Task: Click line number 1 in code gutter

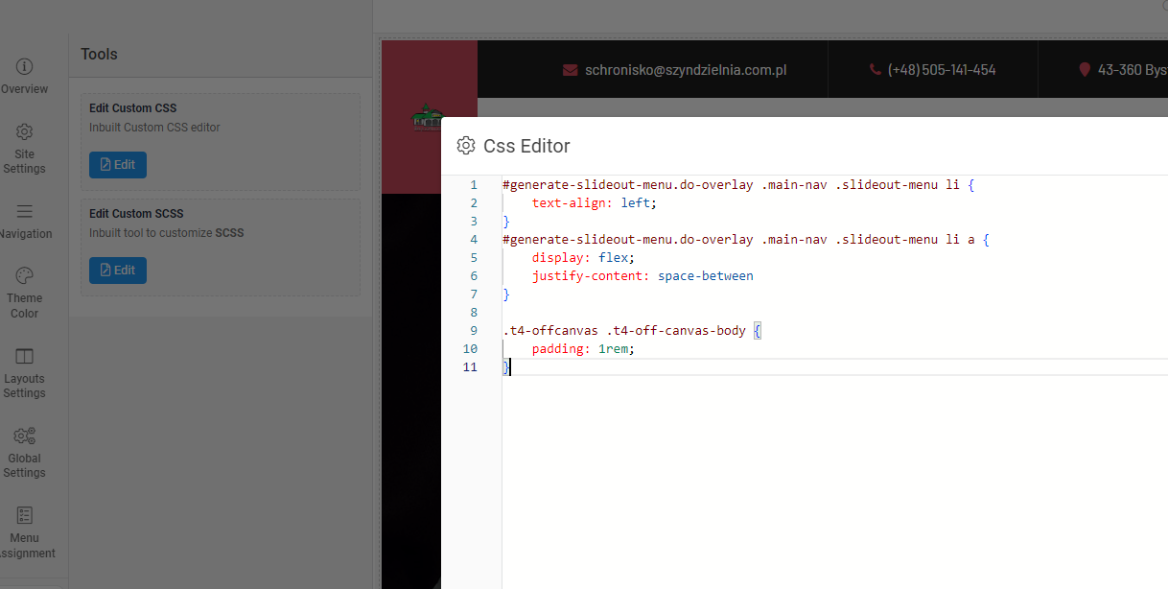Action: coord(473,185)
